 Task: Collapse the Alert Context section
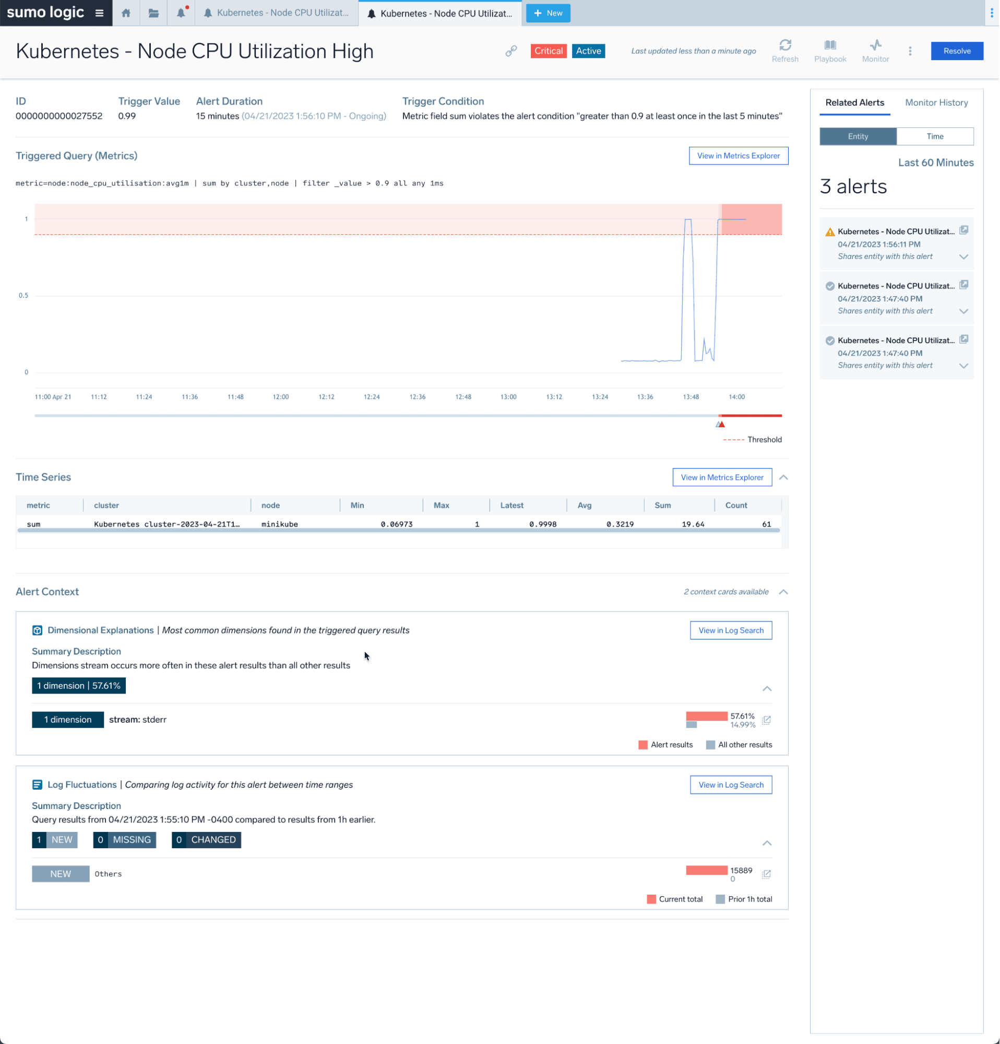click(784, 592)
